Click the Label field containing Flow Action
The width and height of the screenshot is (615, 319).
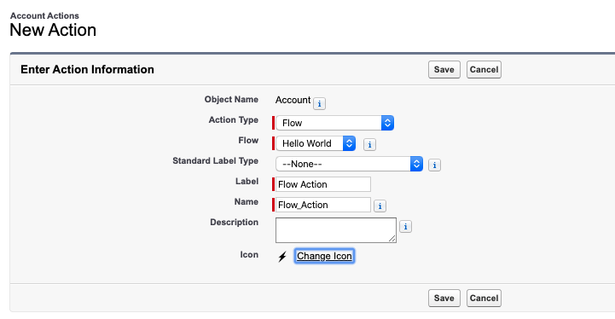click(323, 184)
